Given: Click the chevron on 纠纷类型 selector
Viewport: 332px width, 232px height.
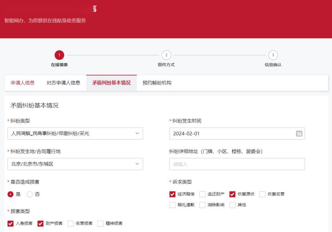Looking at the screenshot, I should [x=137, y=133].
